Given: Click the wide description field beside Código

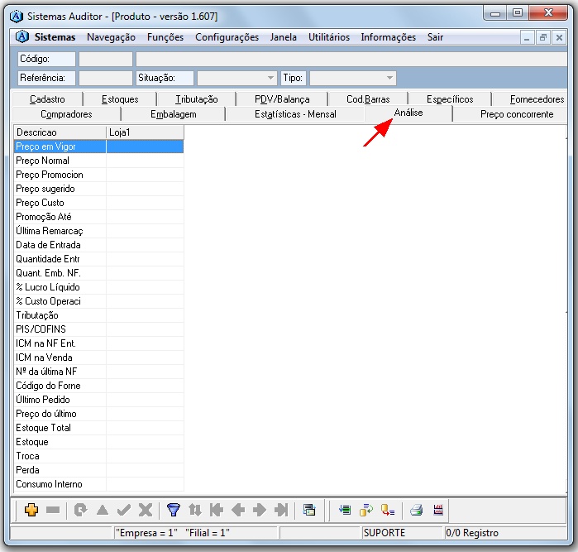Looking at the screenshot, I should pyautogui.click(x=351, y=59).
